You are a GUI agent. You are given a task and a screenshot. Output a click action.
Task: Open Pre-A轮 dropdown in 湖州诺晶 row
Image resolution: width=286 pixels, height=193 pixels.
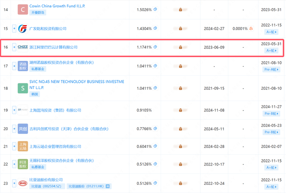click(x=271, y=69)
